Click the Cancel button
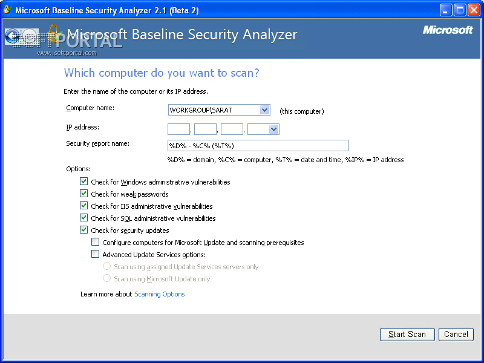Viewport: 484px width, 363px height. 456,335
